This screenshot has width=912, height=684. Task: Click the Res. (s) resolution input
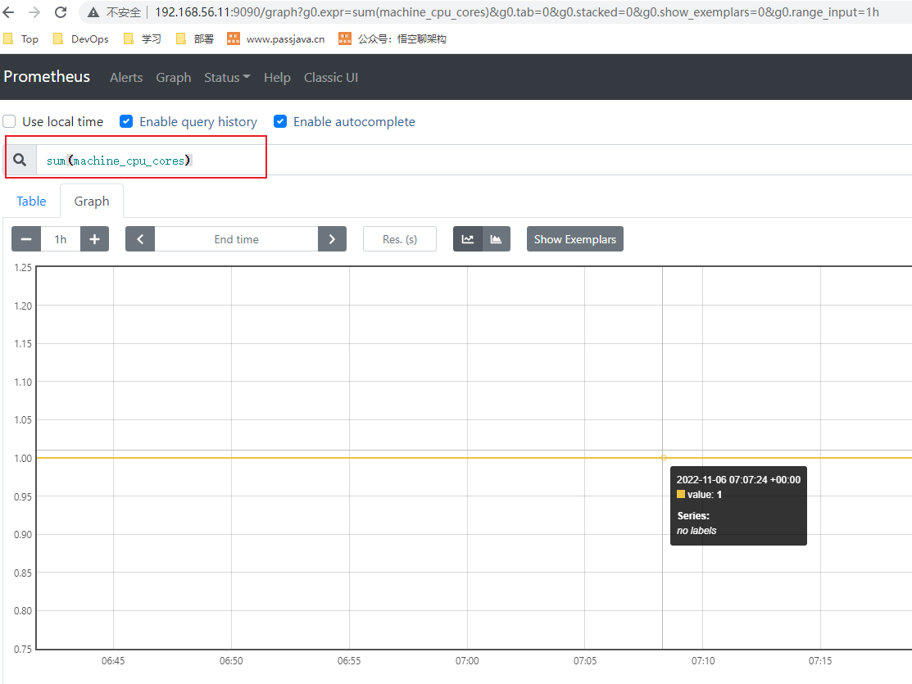point(400,239)
